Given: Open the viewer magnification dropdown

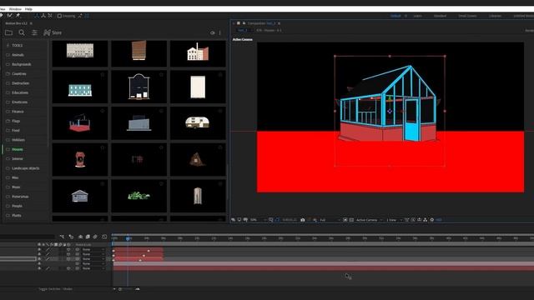Looking at the screenshot, I should coord(258,220).
